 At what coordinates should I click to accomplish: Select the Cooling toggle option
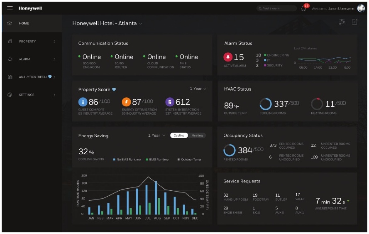(179, 135)
